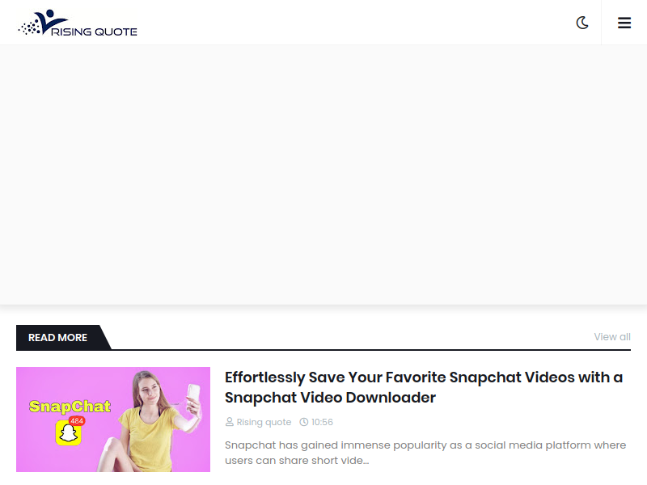
Task: Click the clock icon beside 10:56
Action: click(304, 422)
